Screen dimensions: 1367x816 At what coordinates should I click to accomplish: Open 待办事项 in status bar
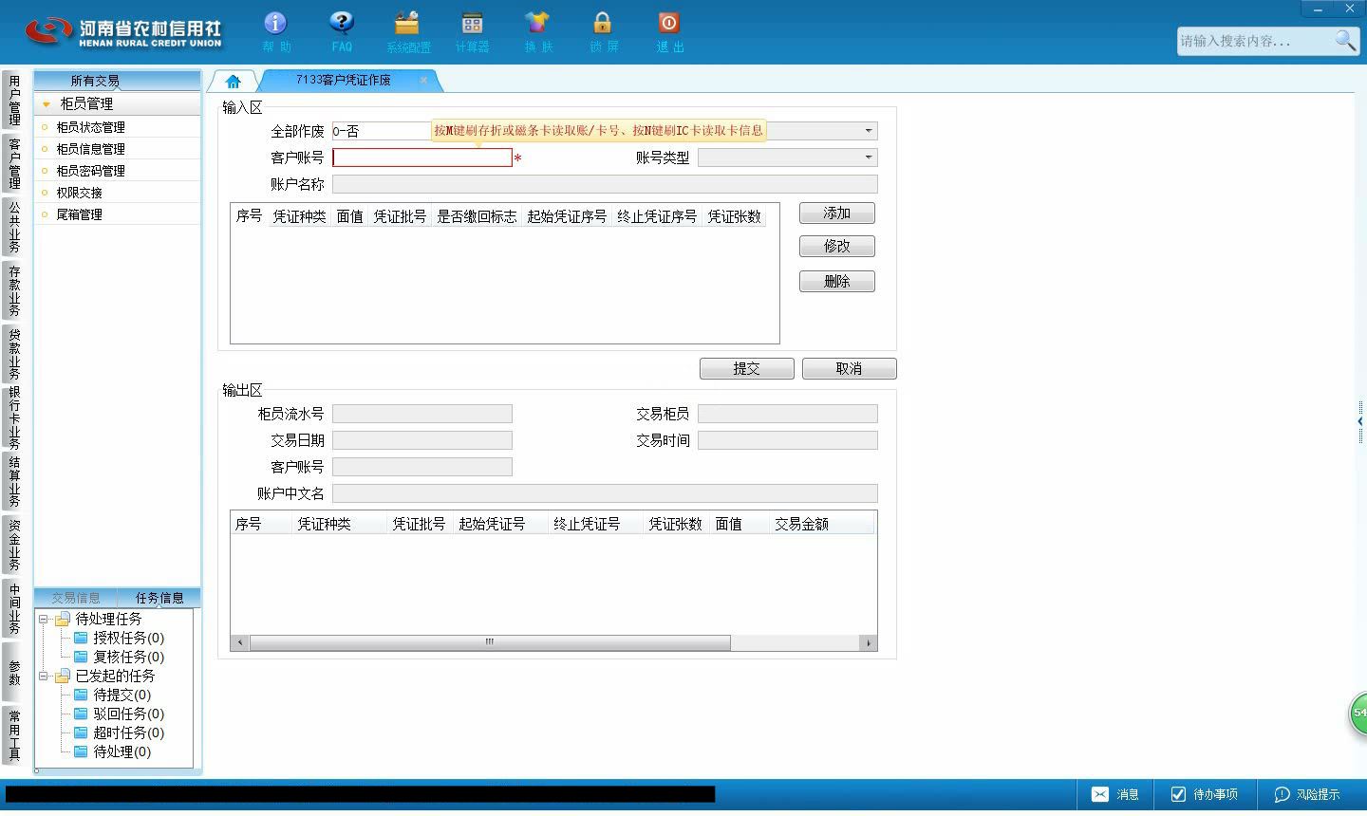1204,795
